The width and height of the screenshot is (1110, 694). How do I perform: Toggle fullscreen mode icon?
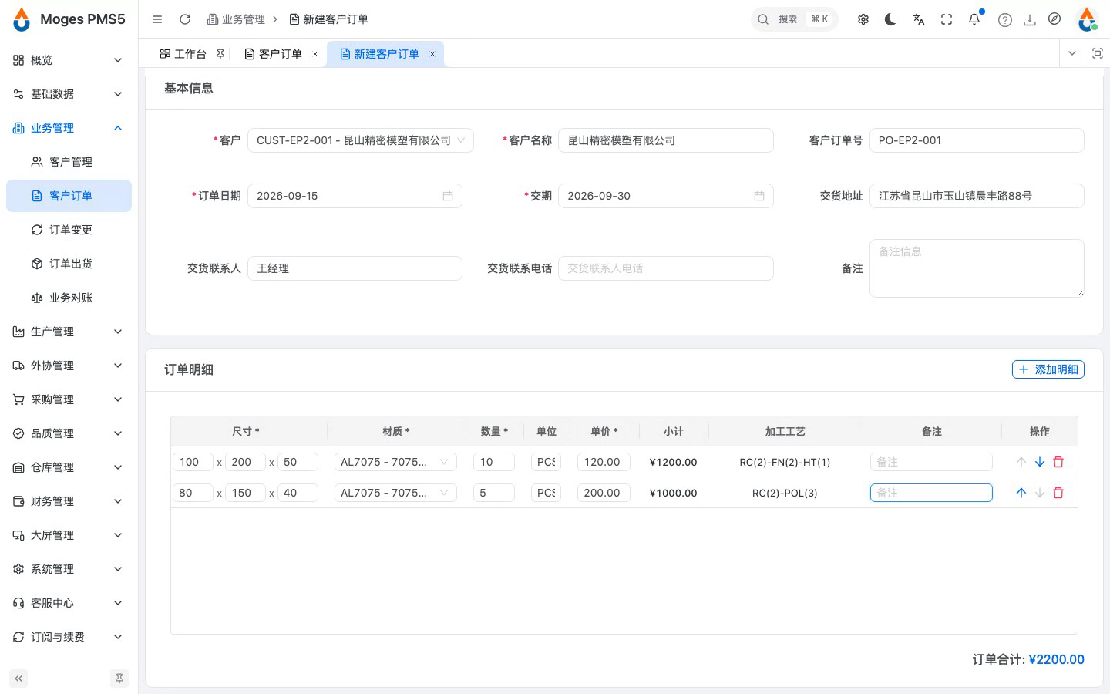coord(947,19)
